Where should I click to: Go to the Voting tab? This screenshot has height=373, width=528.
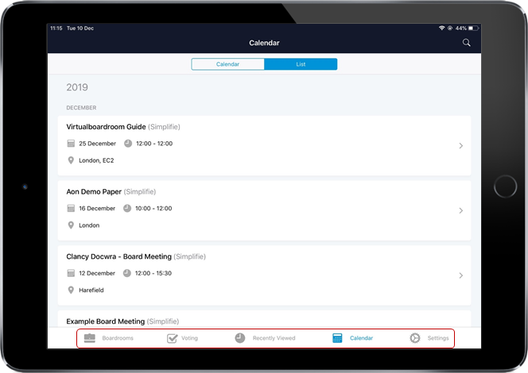[x=189, y=338]
